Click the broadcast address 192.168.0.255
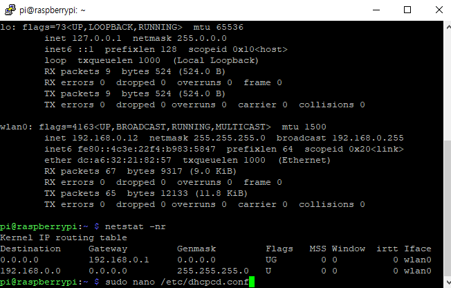Screen dimensions: 451x288 (x=368, y=138)
